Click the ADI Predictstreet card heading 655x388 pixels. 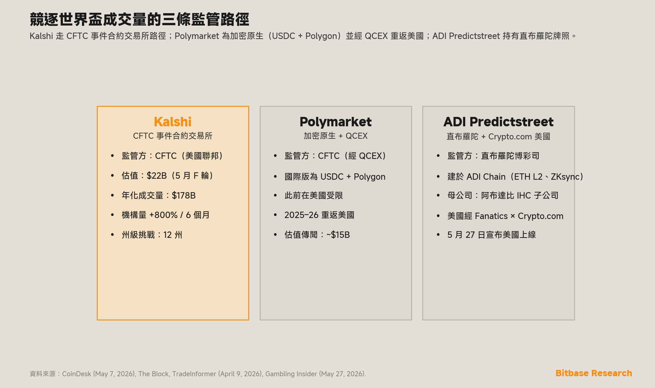pos(498,122)
